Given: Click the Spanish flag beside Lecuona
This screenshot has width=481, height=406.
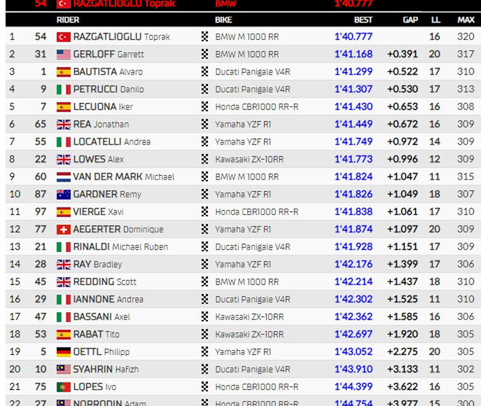Looking at the screenshot, I should 64,107.
